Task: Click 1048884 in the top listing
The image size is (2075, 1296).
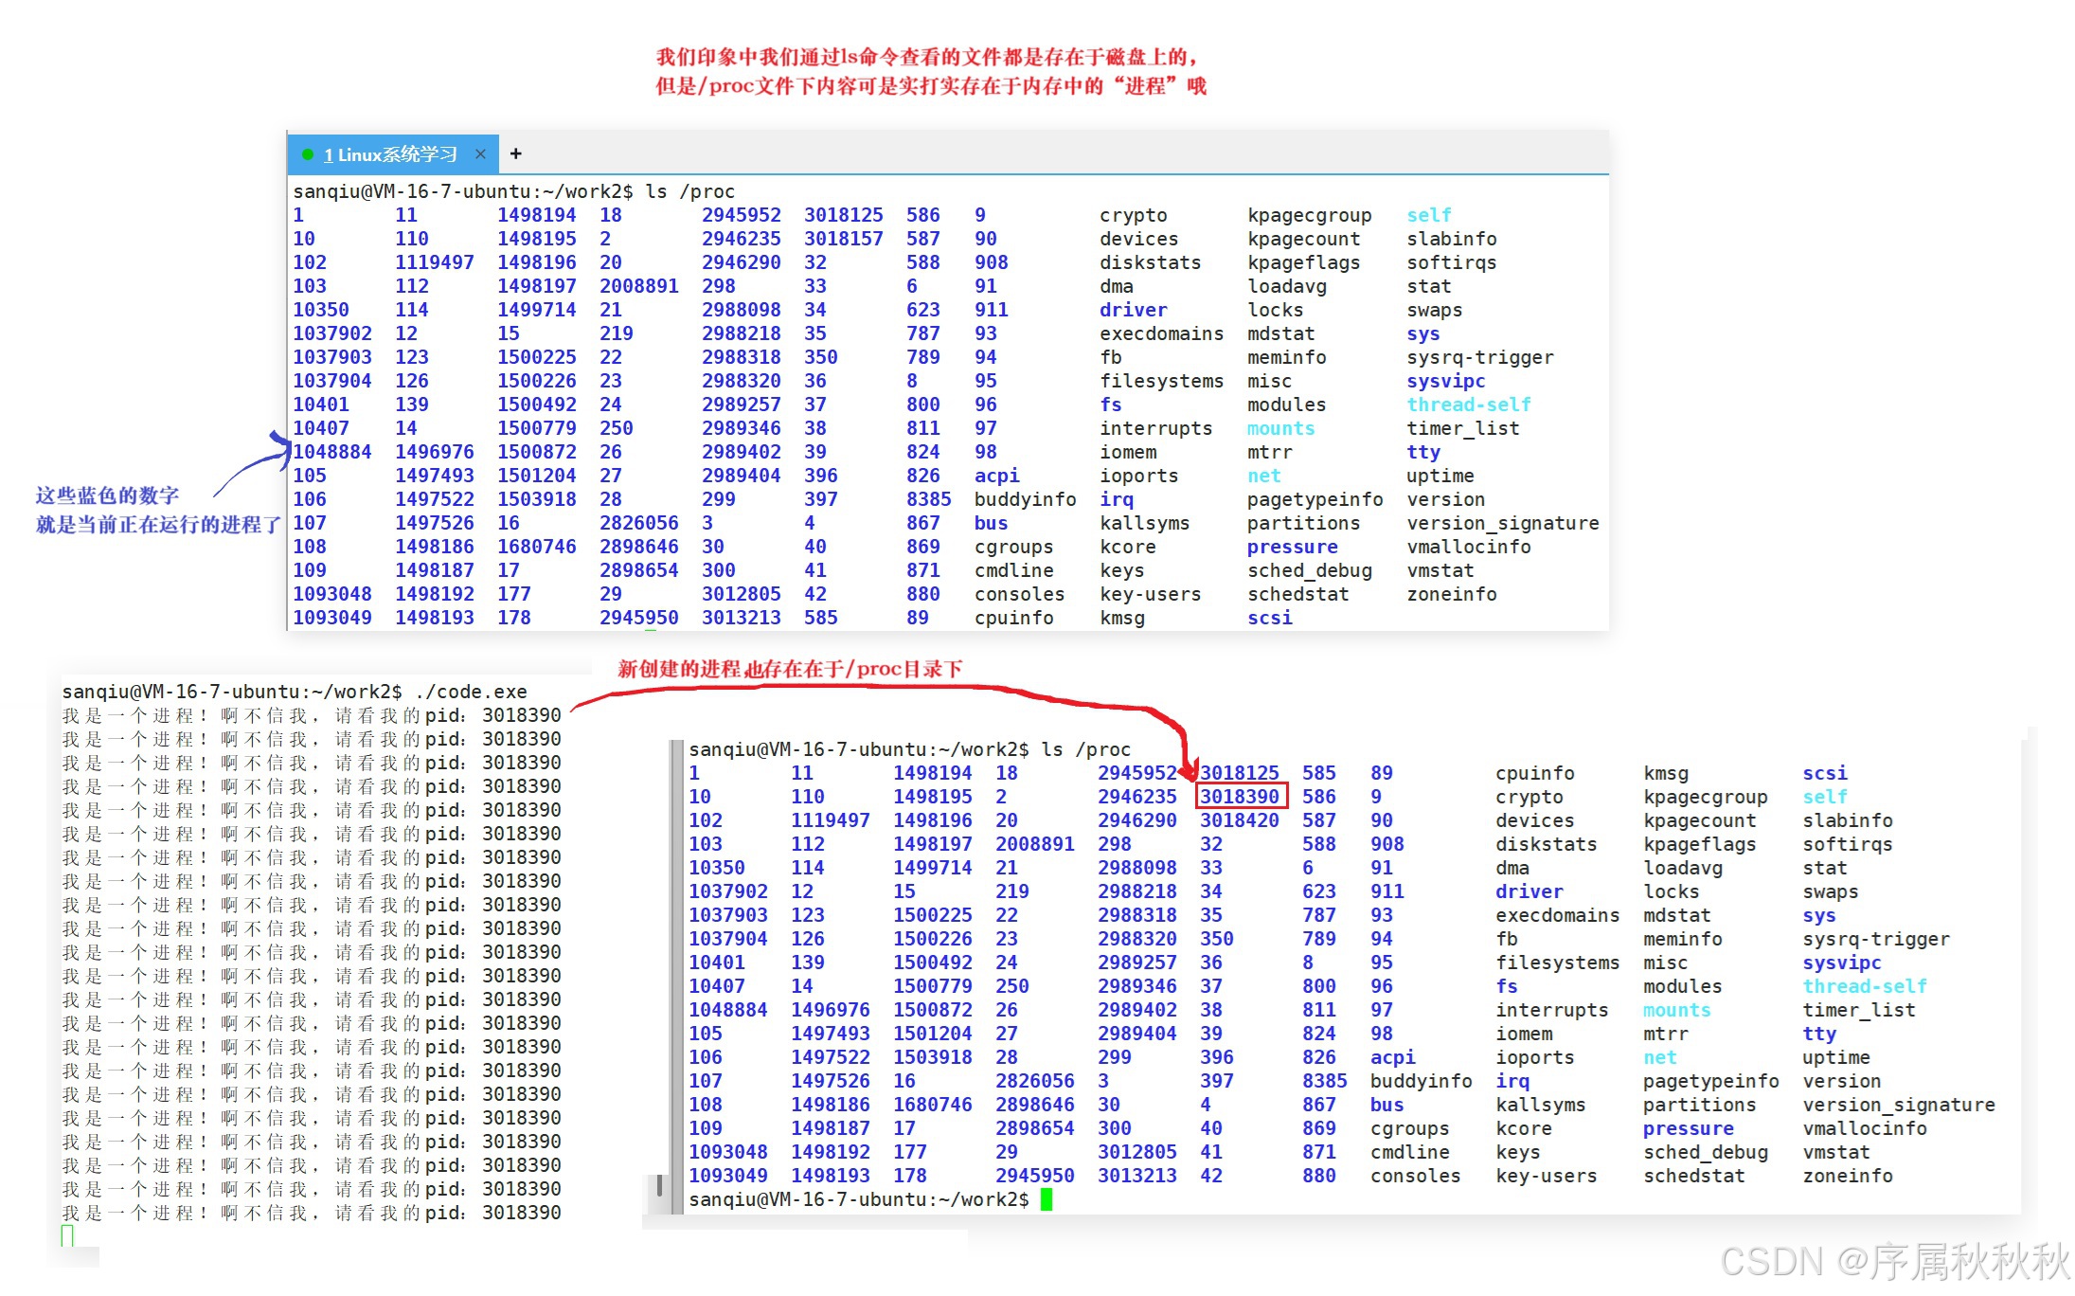Action: [x=332, y=452]
